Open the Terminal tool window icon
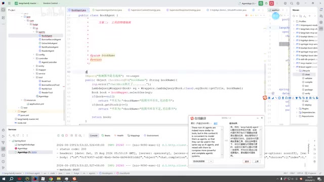 [3, 155]
